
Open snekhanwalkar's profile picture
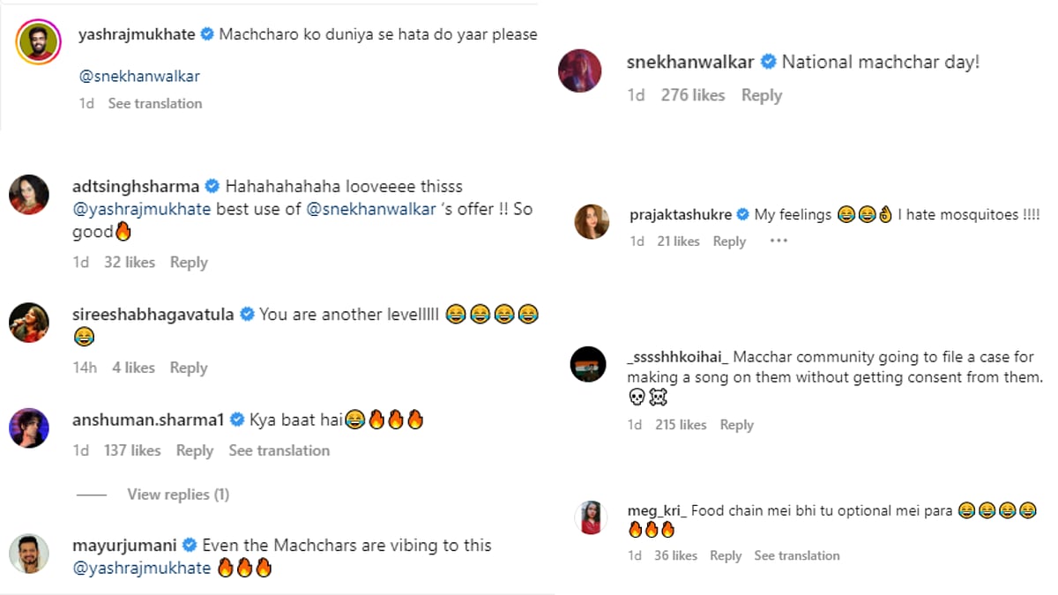pos(580,71)
